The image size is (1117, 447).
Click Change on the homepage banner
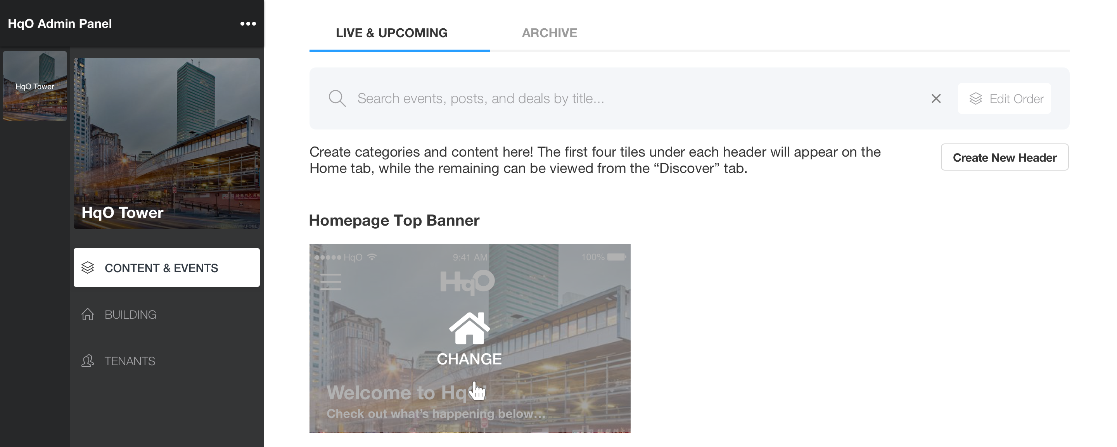469,359
